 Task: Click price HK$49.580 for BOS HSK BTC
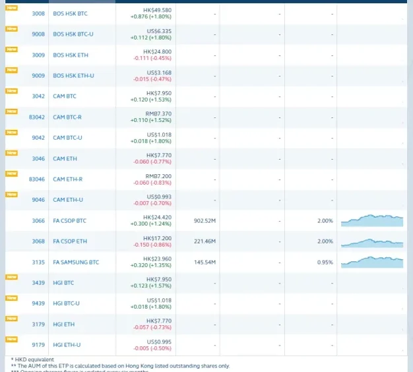(x=157, y=11)
